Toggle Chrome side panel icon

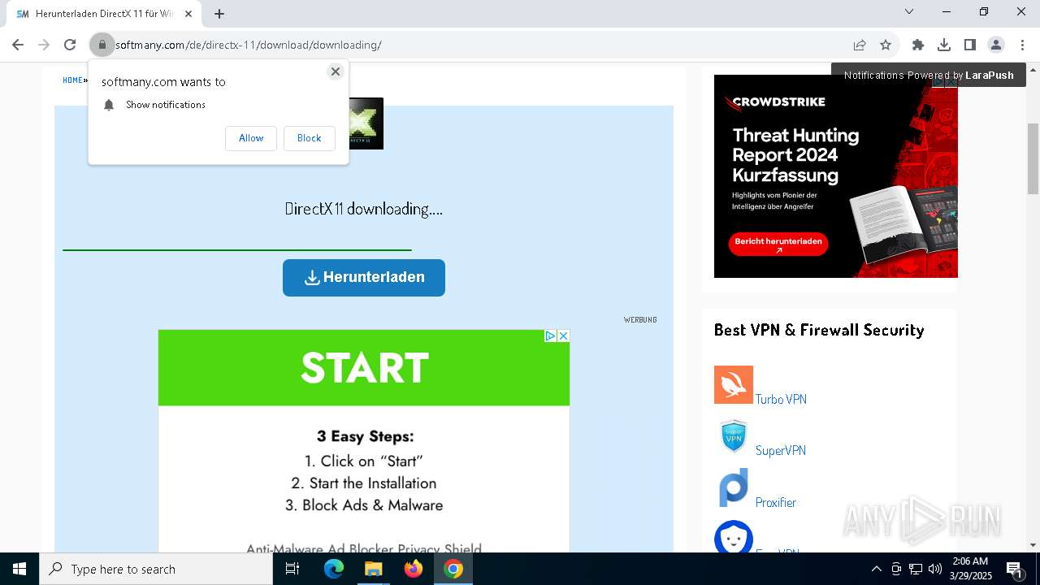pyautogui.click(x=970, y=45)
